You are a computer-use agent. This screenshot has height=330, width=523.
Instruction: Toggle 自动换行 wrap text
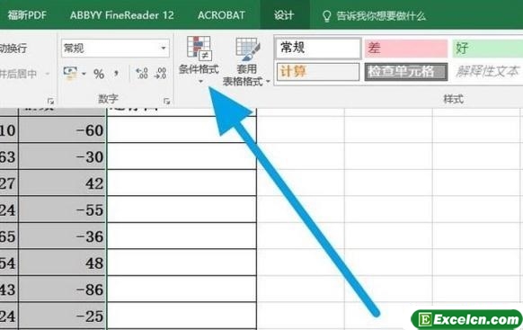pyautogui.click(x=13, y=49)
